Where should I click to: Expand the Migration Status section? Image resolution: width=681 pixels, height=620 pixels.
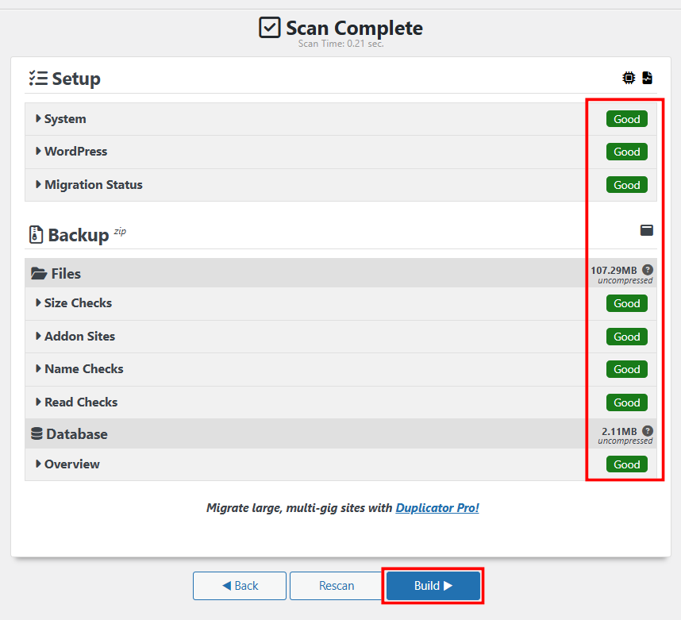[x=341, y=185]
